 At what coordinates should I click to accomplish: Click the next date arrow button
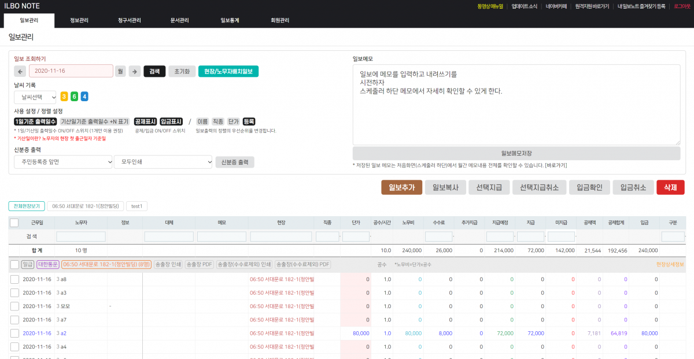(x=135, y=71)
